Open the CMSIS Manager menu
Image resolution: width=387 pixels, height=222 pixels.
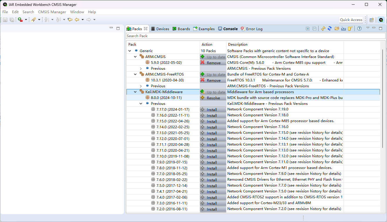52,12
